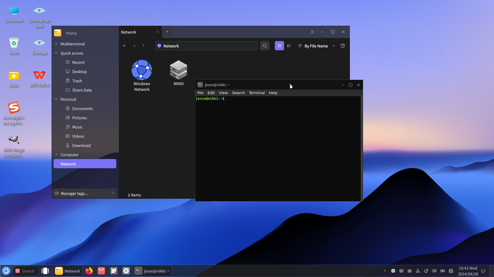Open the terminal Search menu

pos(239,93)
